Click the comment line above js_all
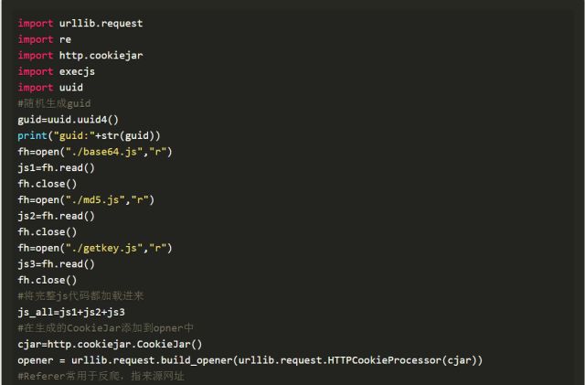The image size is (585, 385). tap(80, 295)
